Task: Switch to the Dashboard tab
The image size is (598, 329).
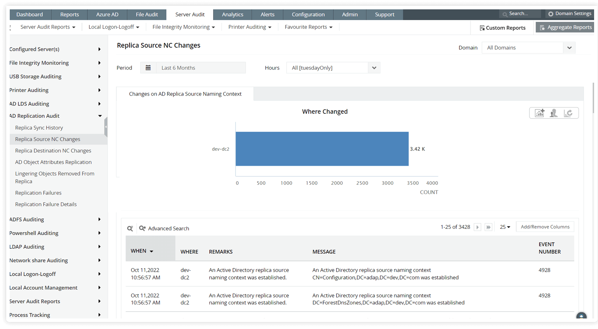Action: [x=30, y=14]
